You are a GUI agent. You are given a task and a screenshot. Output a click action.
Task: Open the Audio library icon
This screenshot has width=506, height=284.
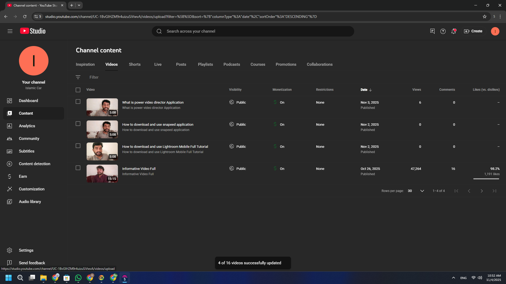point(9,202)
